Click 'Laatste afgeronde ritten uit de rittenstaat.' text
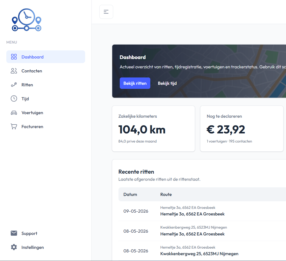The height and width of the screenshot is (261, 286). point(159,179)
